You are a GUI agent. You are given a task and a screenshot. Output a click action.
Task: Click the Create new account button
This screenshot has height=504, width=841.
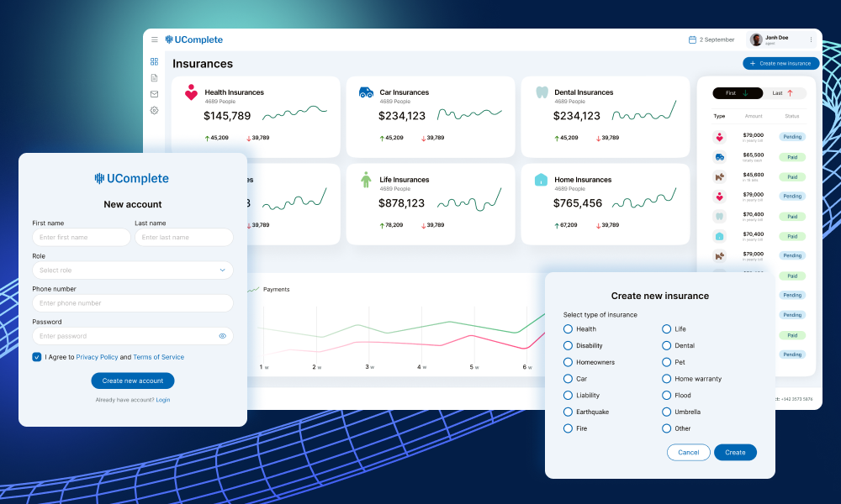tap(133, 381)
